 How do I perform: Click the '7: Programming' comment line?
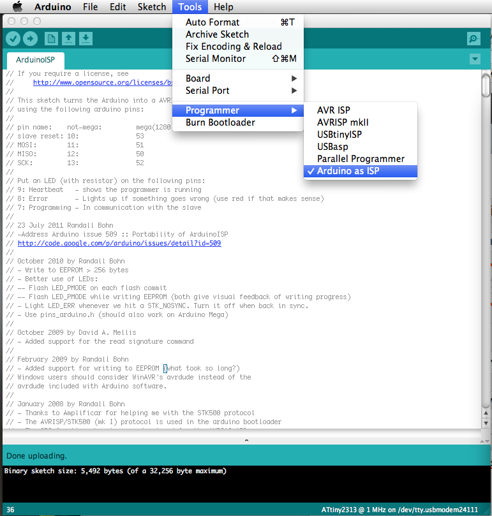coord(104,208)
